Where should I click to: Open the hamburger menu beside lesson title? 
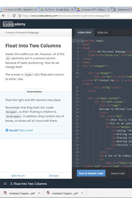coord(5,184)
